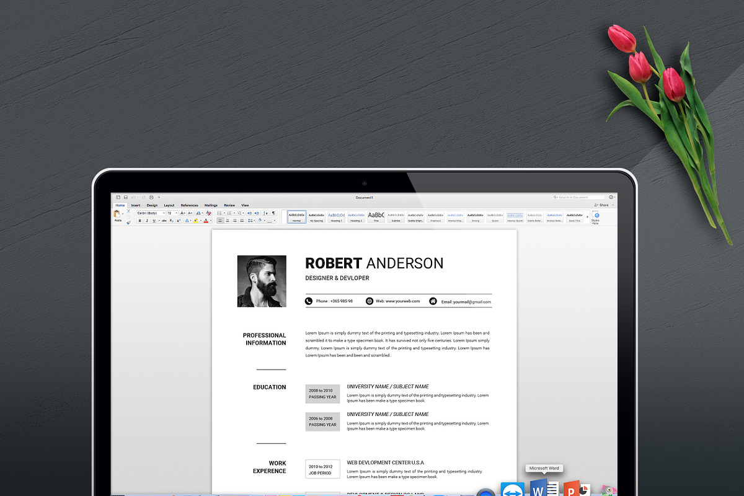744x496 pixels.
Task: Toggle Underline formatting button
Action: pyautogui.click(x=154, y=221)
